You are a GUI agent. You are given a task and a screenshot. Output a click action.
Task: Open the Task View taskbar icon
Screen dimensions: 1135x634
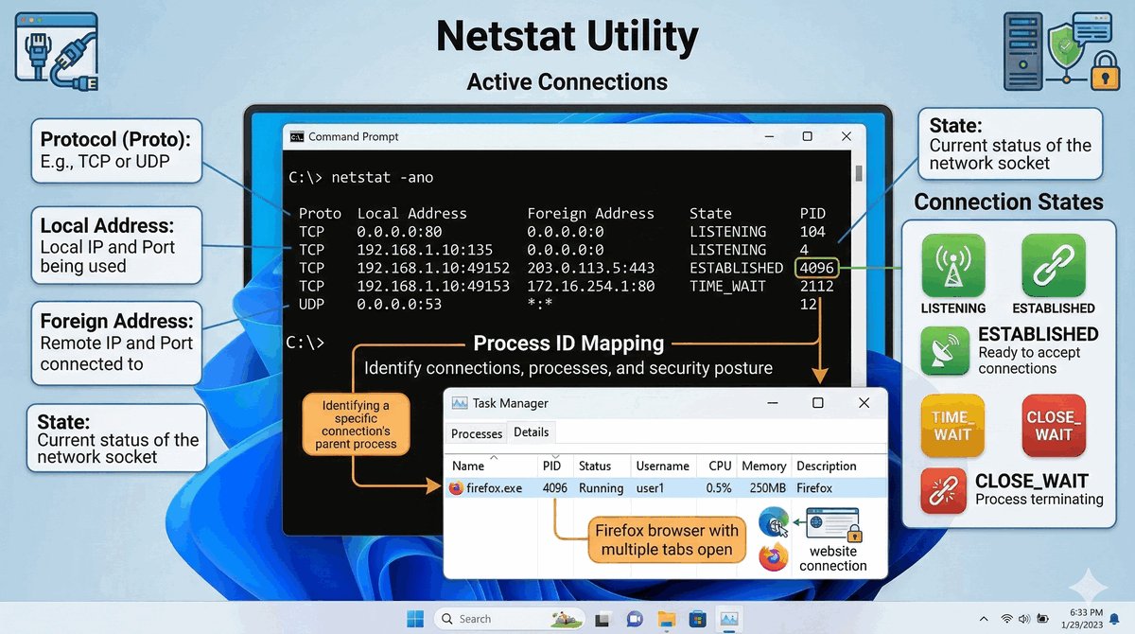(601, 619)
